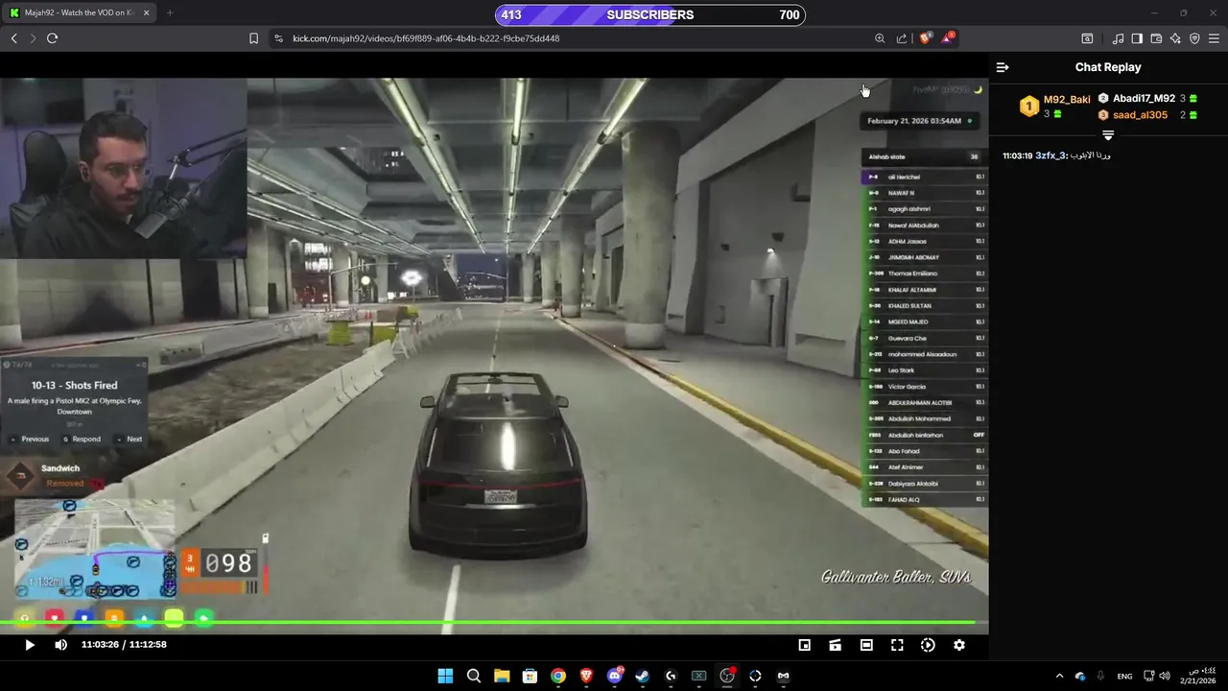Open Brave VPN shield

click(x=1194, y=38)
